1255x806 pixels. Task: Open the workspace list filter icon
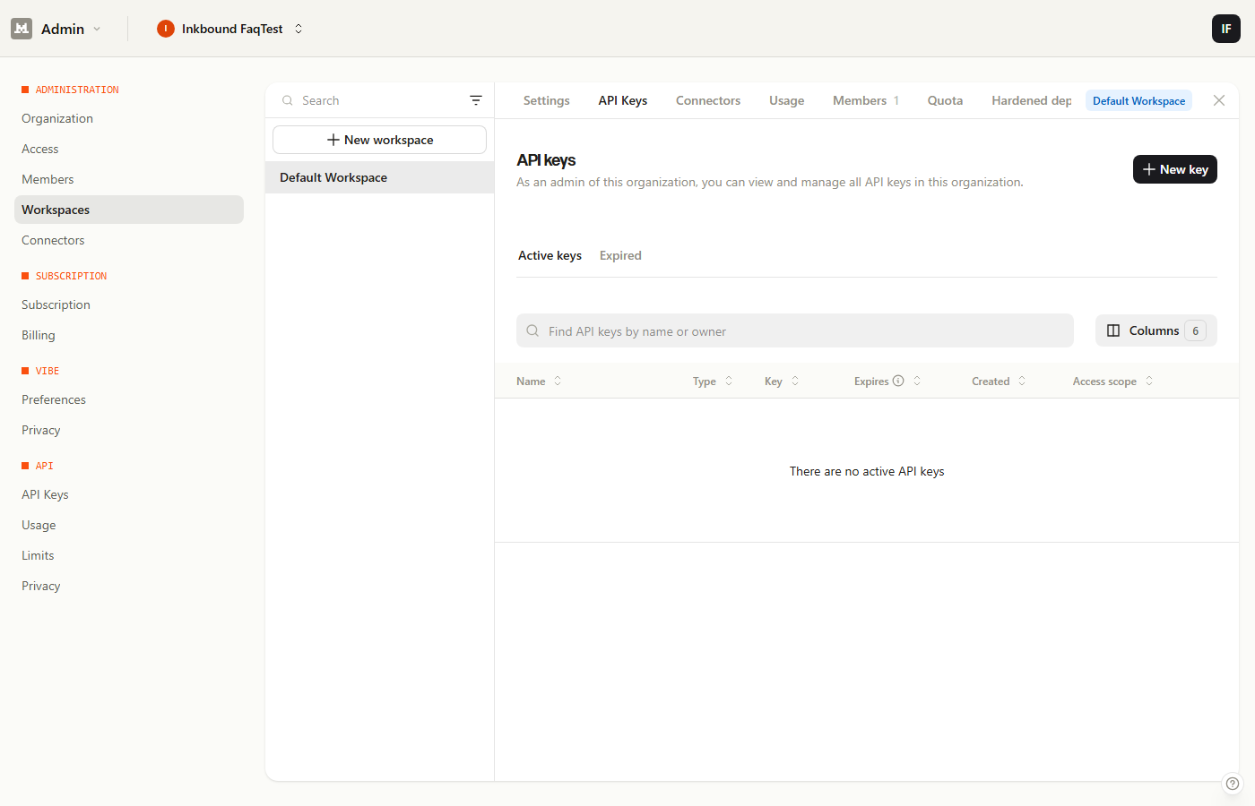pyautogui.click(x=476, y=100)
